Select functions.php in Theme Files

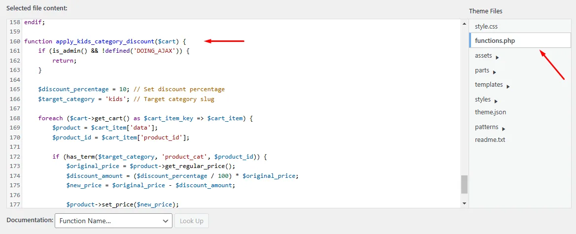(520, 40)
